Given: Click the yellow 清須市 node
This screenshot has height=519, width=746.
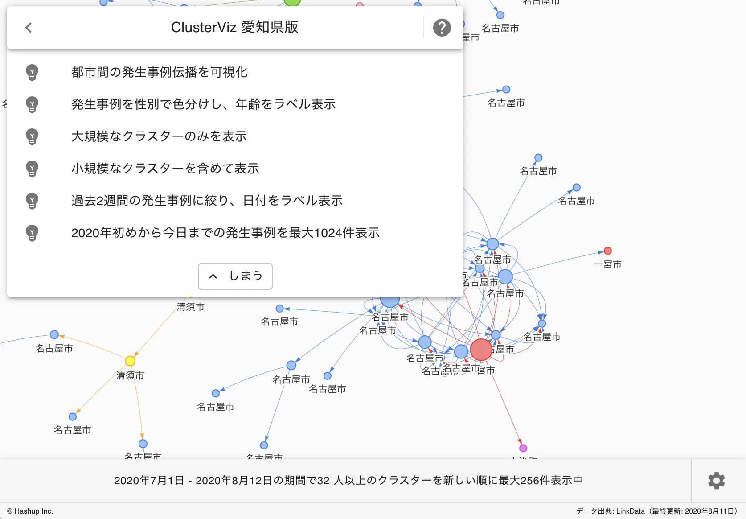Looking at the screenshot, I should (130, 361).
